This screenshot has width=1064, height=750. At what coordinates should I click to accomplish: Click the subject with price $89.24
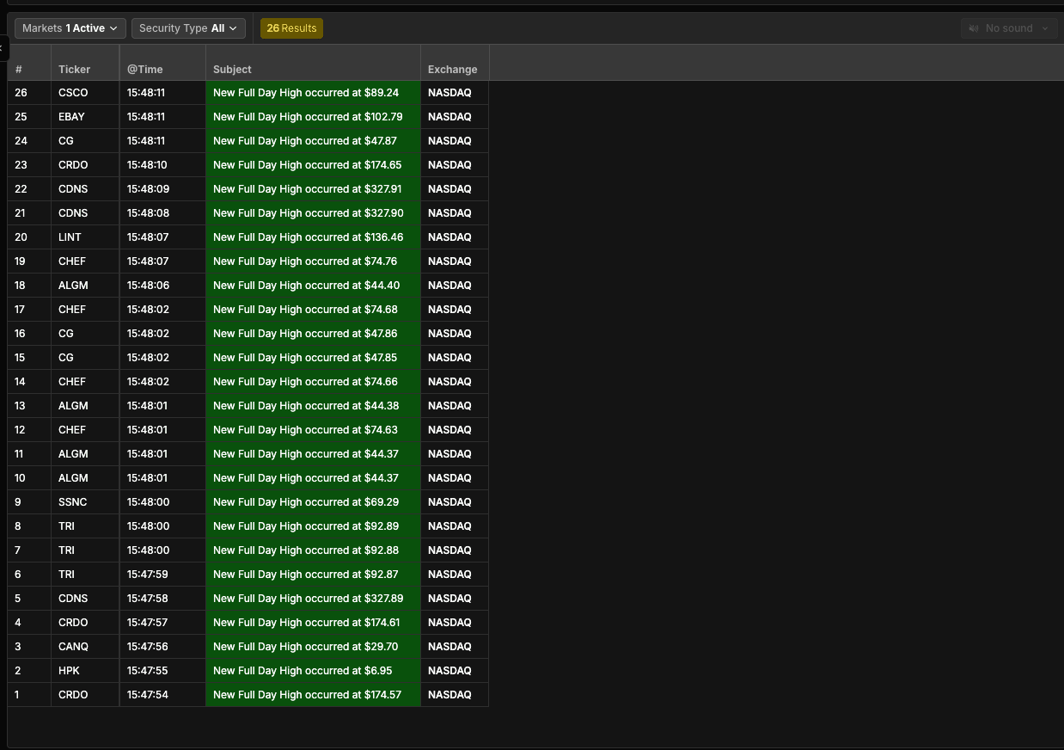[313, 93]
